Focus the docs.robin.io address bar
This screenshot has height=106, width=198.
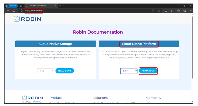point(33,11)
